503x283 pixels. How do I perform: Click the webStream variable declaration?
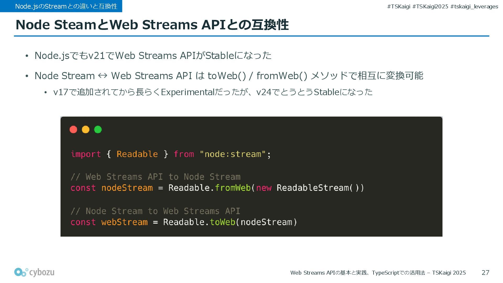click(124, 222)
